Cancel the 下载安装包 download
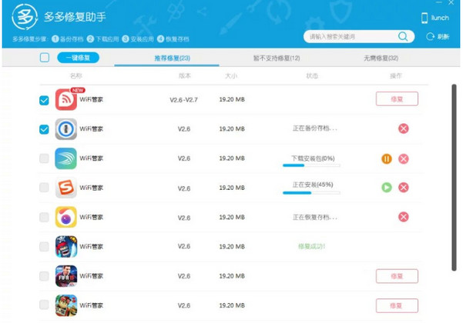This screenshot has height=323, width=463. click(404, 159)
